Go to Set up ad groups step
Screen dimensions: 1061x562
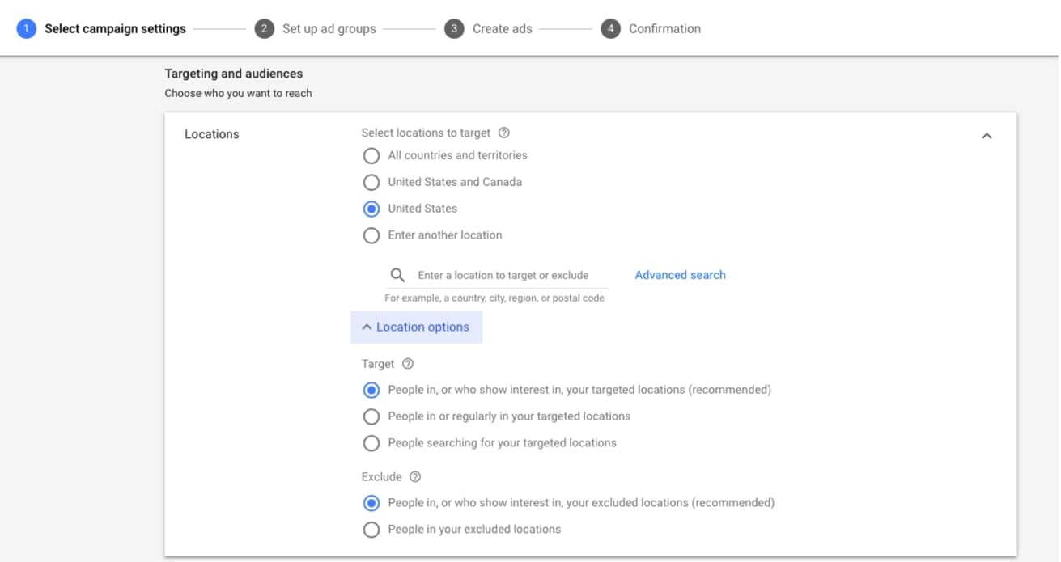(x=329, y=29)
